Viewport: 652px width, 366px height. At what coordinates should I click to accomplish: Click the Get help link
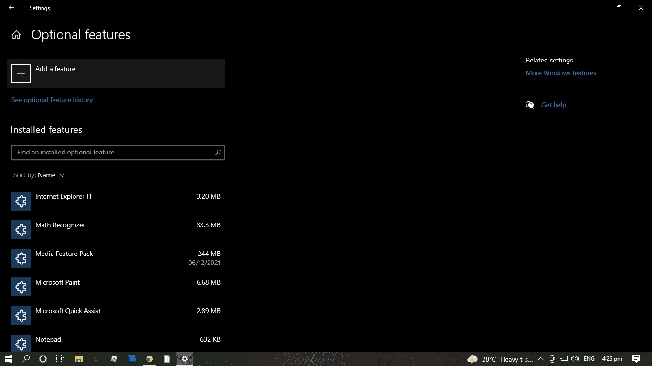(x=554, y=105)
